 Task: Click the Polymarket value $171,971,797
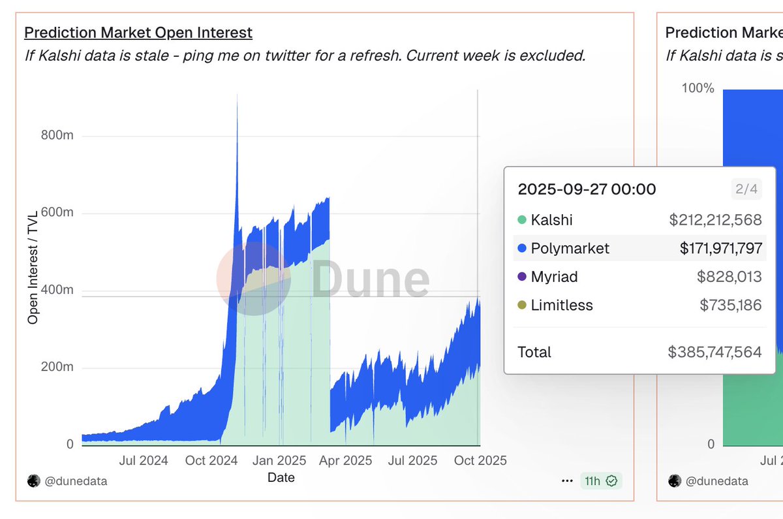click(x=720, y=248)
